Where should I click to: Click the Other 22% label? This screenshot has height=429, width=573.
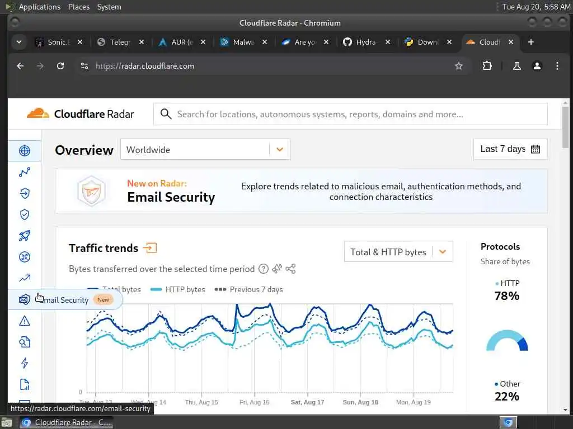click(507, 390)
